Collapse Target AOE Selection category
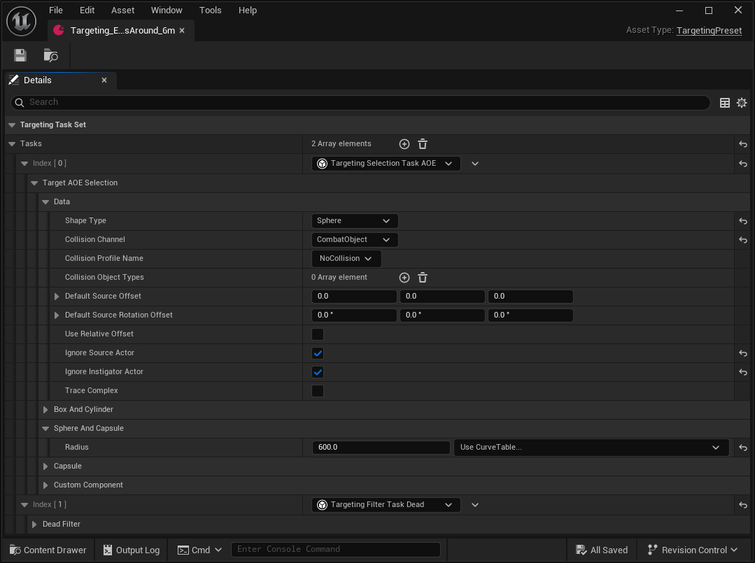755x563 pixels. (x=34, y=183)
